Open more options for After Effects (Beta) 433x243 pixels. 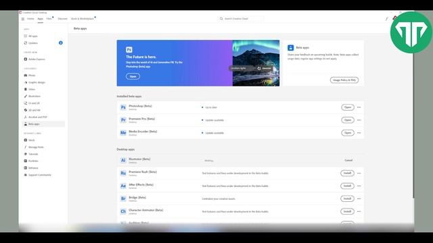[x=359, y=186]
